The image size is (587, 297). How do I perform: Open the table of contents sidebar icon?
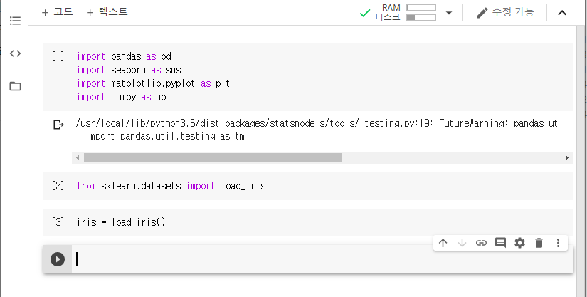click(x=15, y=20)
